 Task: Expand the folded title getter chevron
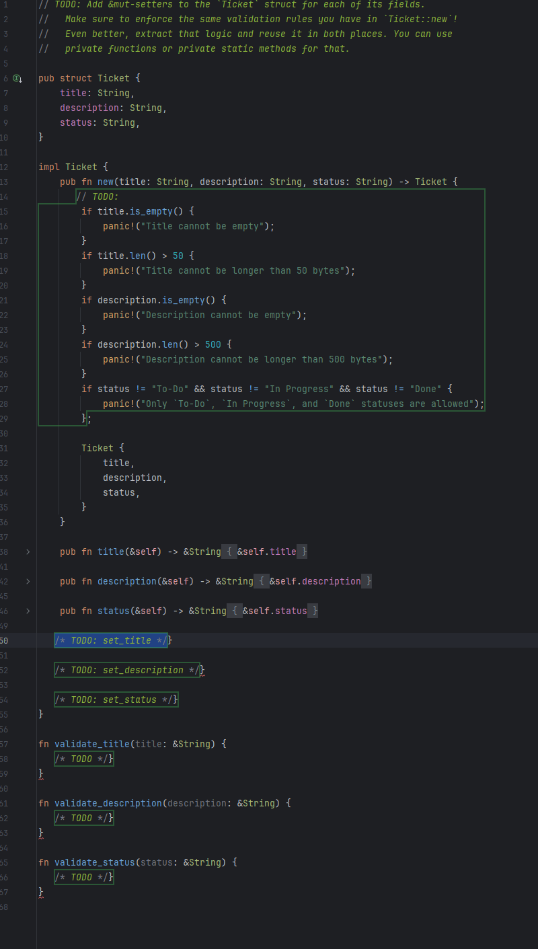pos(28,552)
